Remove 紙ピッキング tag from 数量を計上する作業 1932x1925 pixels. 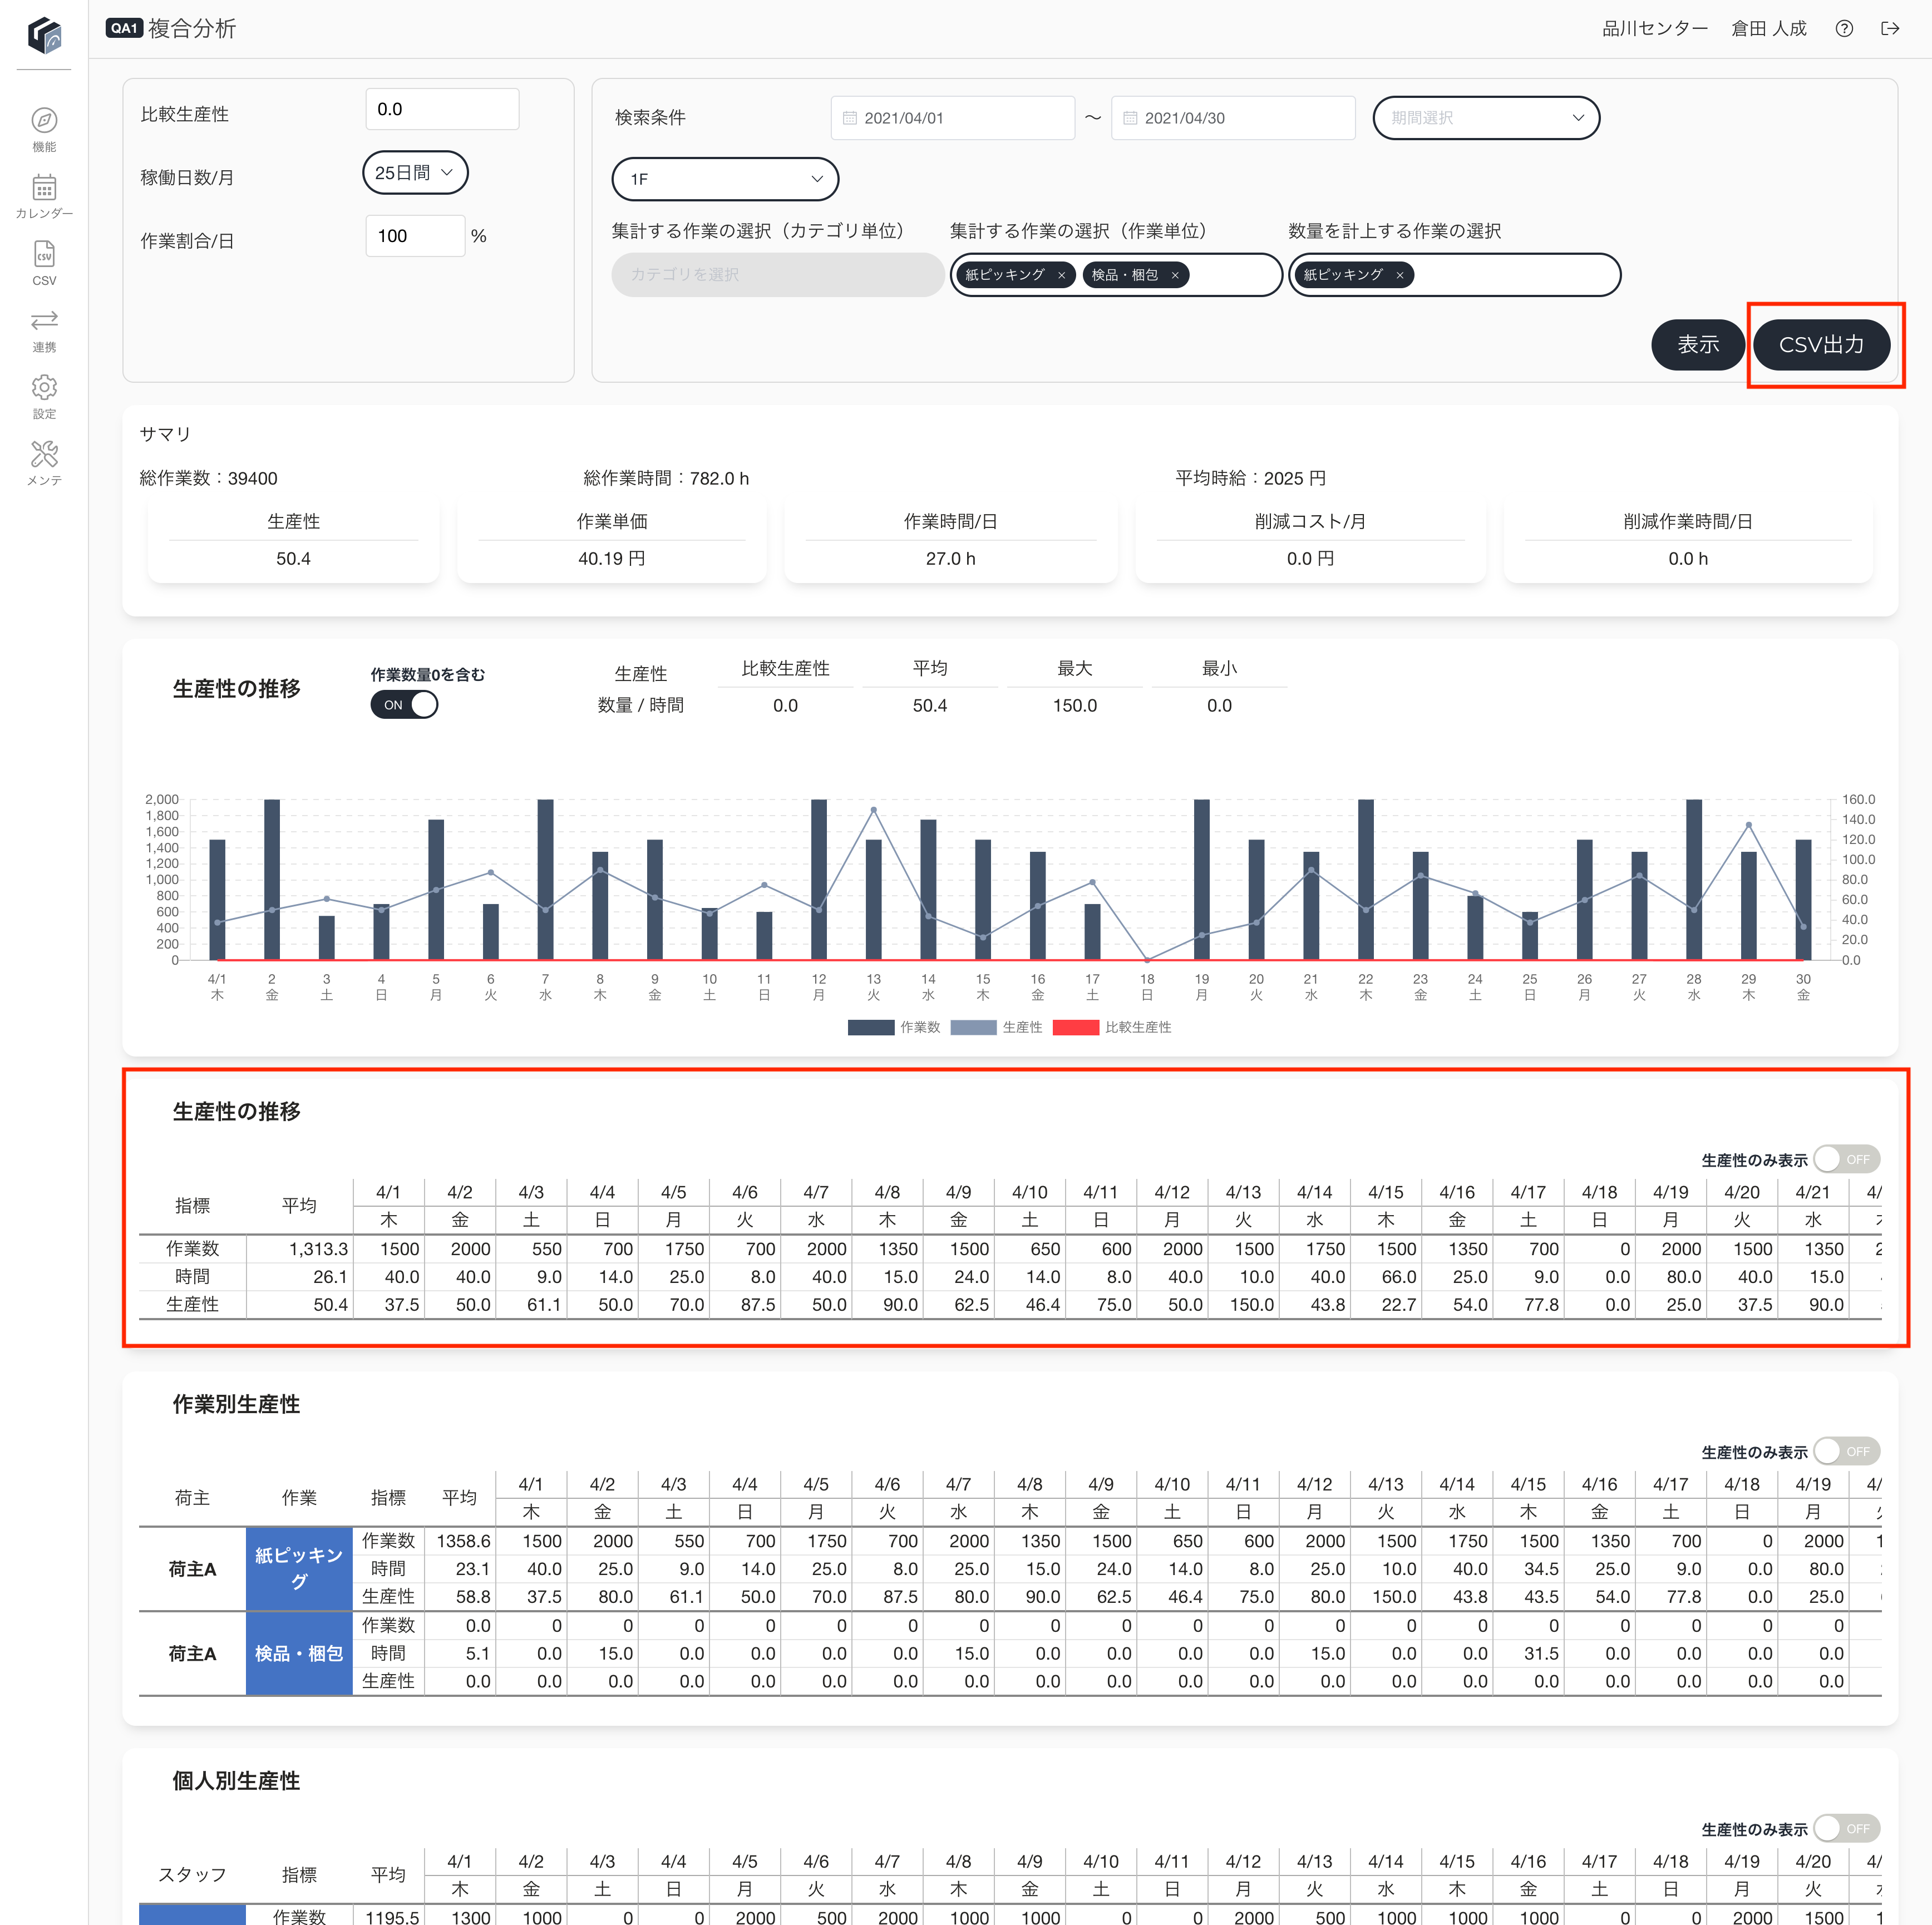pos(1400,275)
